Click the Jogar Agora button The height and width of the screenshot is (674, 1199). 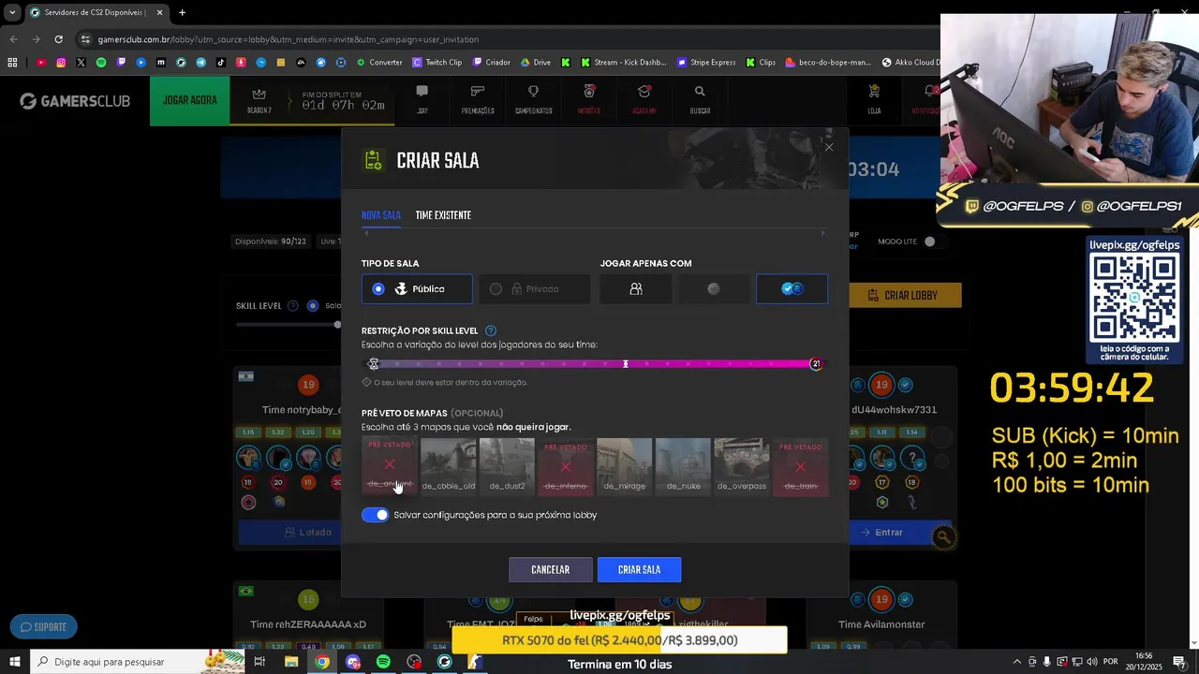pos(189,100)
